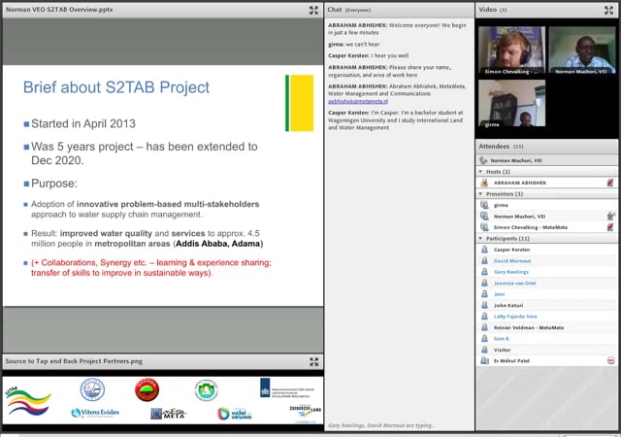Open the aabhishek@metameta.nl email link in chat
The width and height of the screenshot is (621, 437).
[x=358, y=102]
